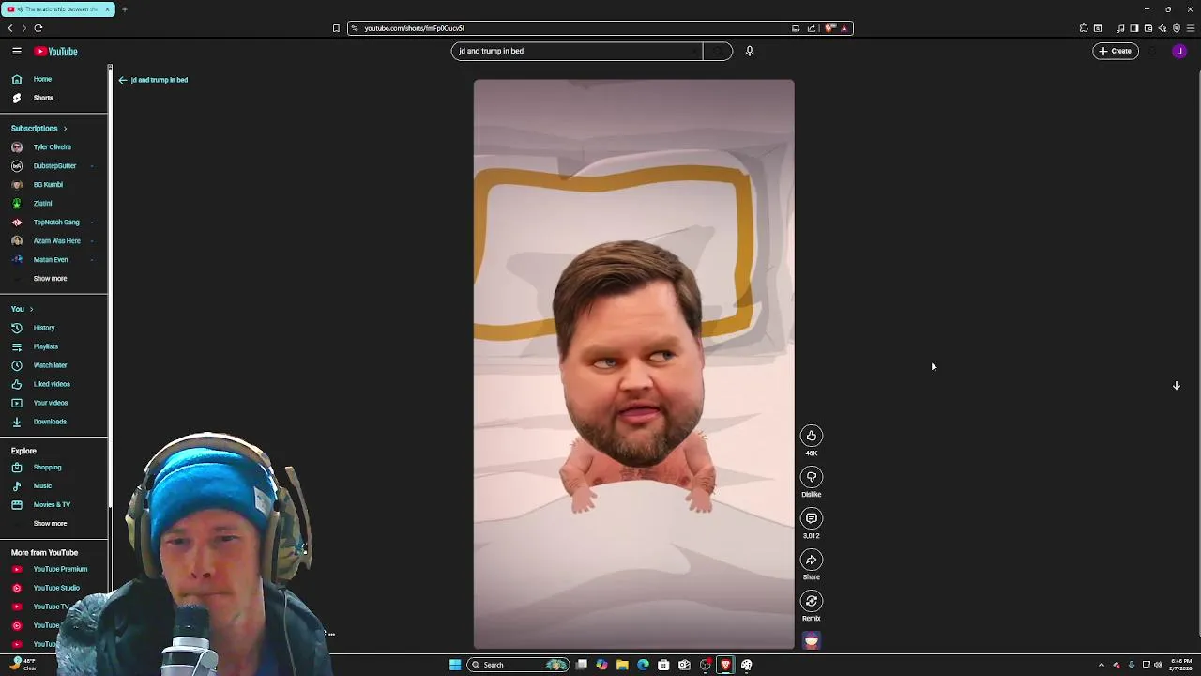Open the taskbar clock showing 6:46 PM

coord(1180,665)
